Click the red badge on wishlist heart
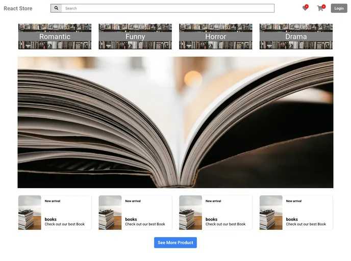 pyautogui.click(x=307, y=6)
